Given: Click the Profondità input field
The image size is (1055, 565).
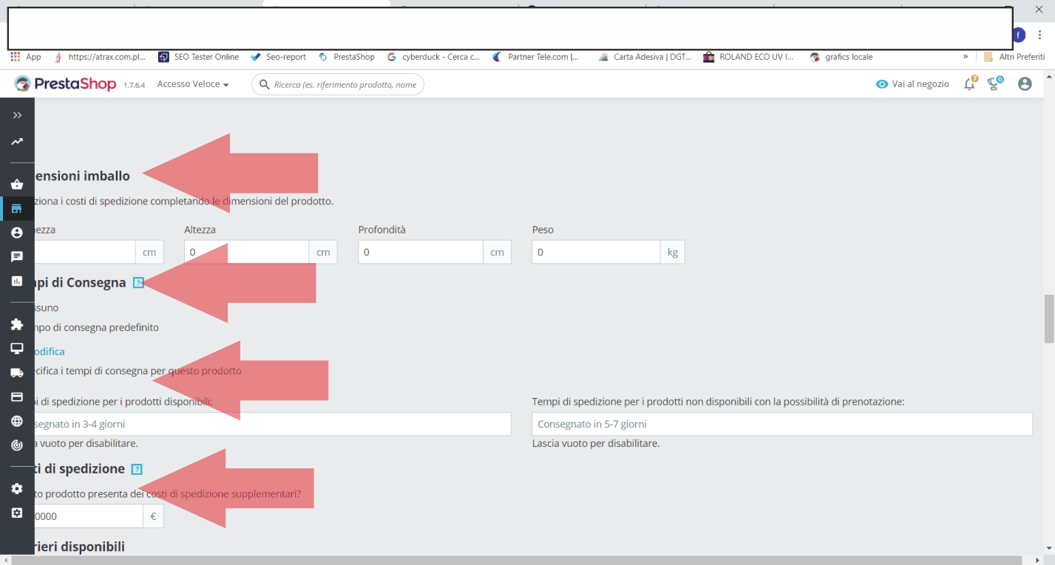Looking at the screenshot, I should (x=421, y=252).
